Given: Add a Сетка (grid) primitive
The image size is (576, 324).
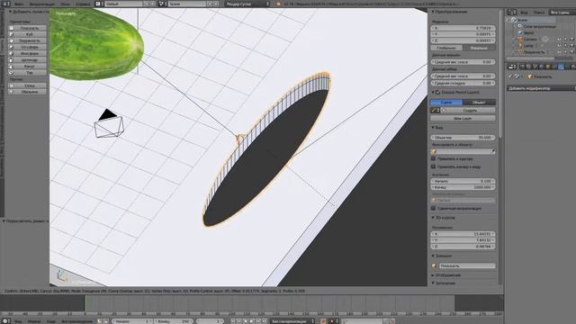Looking at the screenshot, I should pyautogui.click(x=28, y=85).
